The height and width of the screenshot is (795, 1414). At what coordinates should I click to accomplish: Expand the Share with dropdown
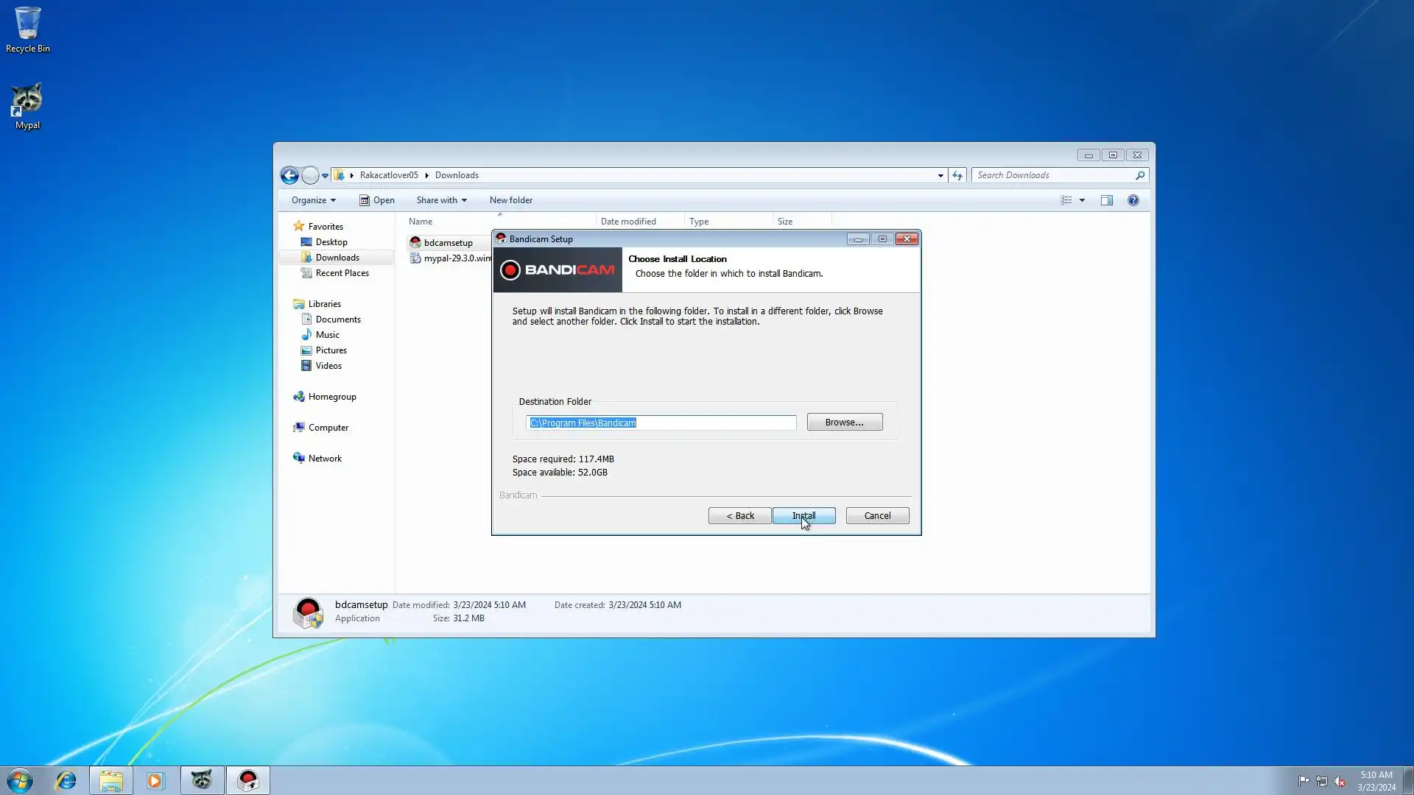[x=441, y=200]
